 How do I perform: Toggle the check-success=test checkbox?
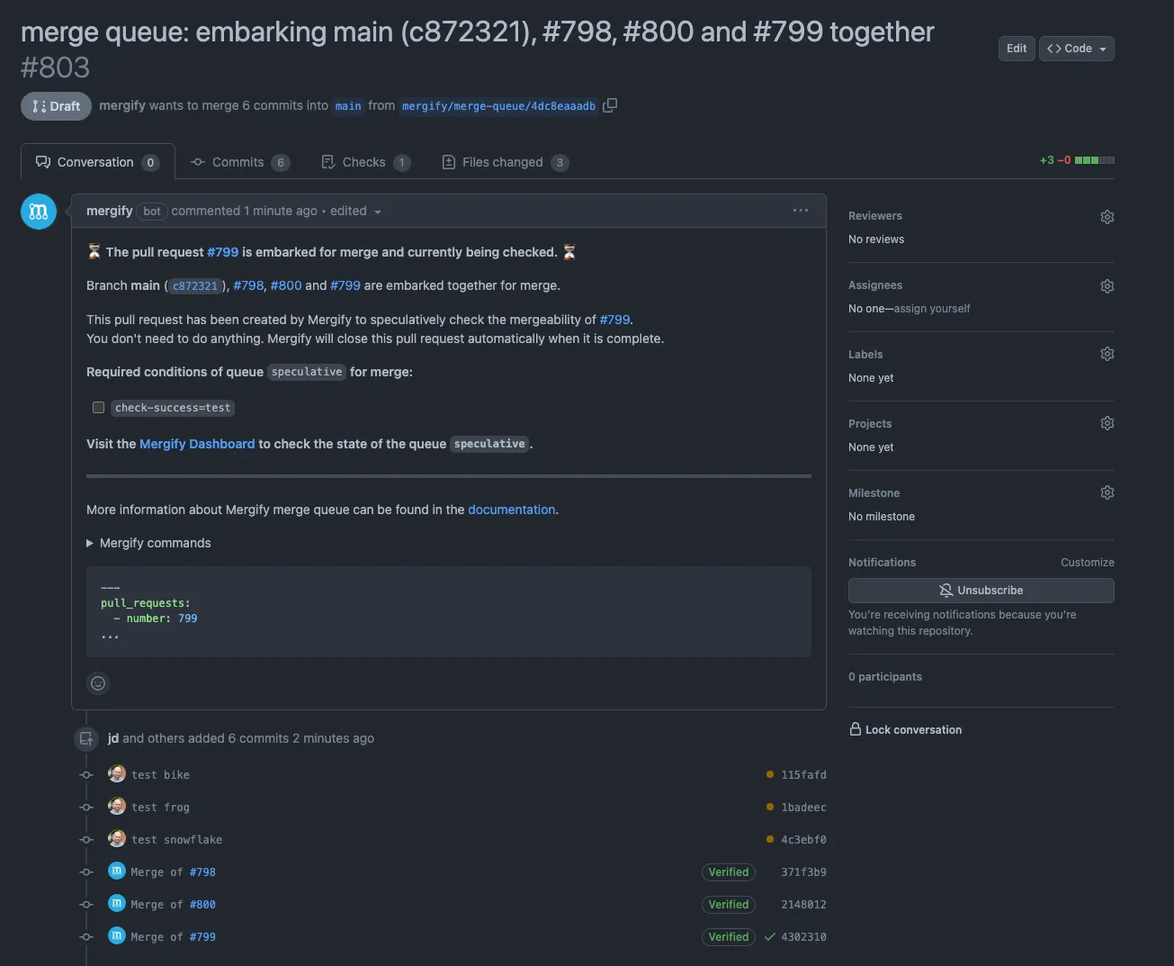(x=98, y=407)
